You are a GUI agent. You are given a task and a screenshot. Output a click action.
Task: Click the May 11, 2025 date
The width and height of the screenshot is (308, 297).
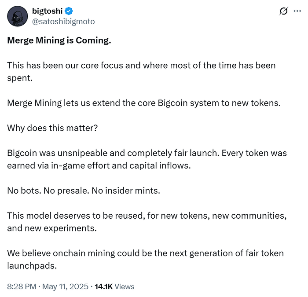click(65, 286)
